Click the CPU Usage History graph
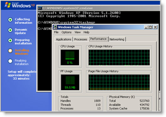 [x=119, y=58]
